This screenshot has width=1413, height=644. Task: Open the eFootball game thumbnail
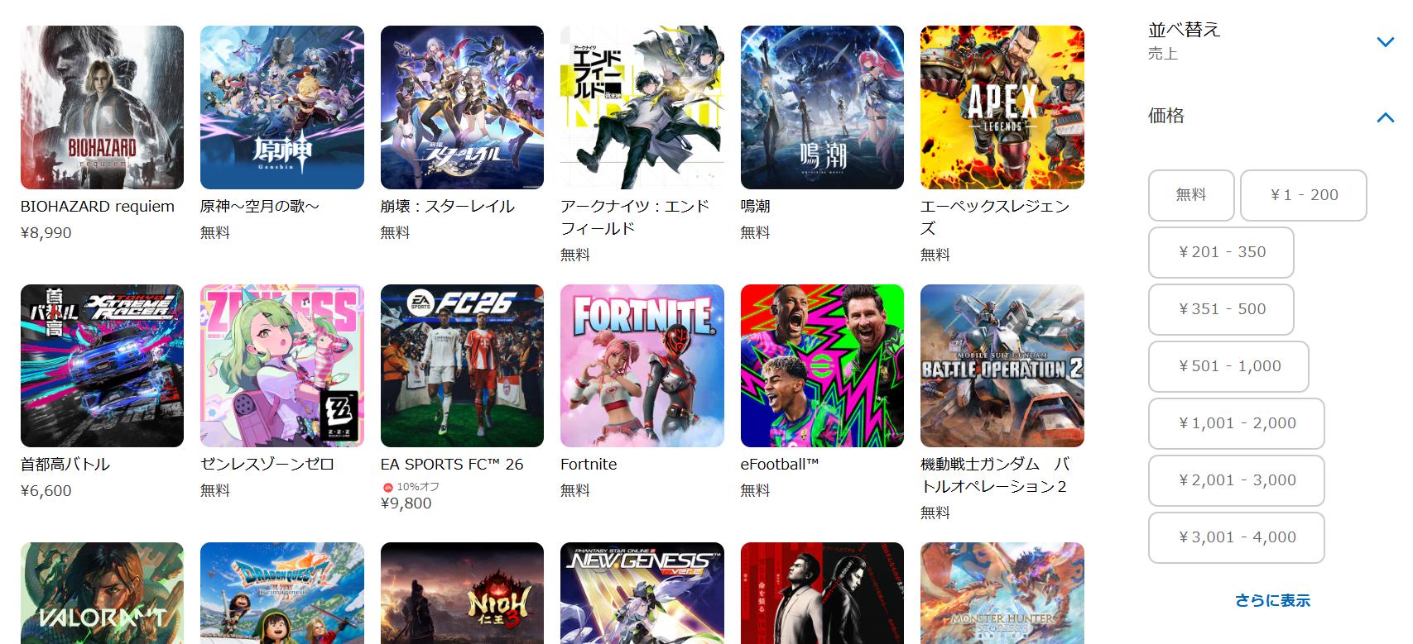pyautogui.click(x=822, y=366)
